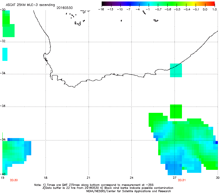Click the note line about data buffer

click(108, 188)
